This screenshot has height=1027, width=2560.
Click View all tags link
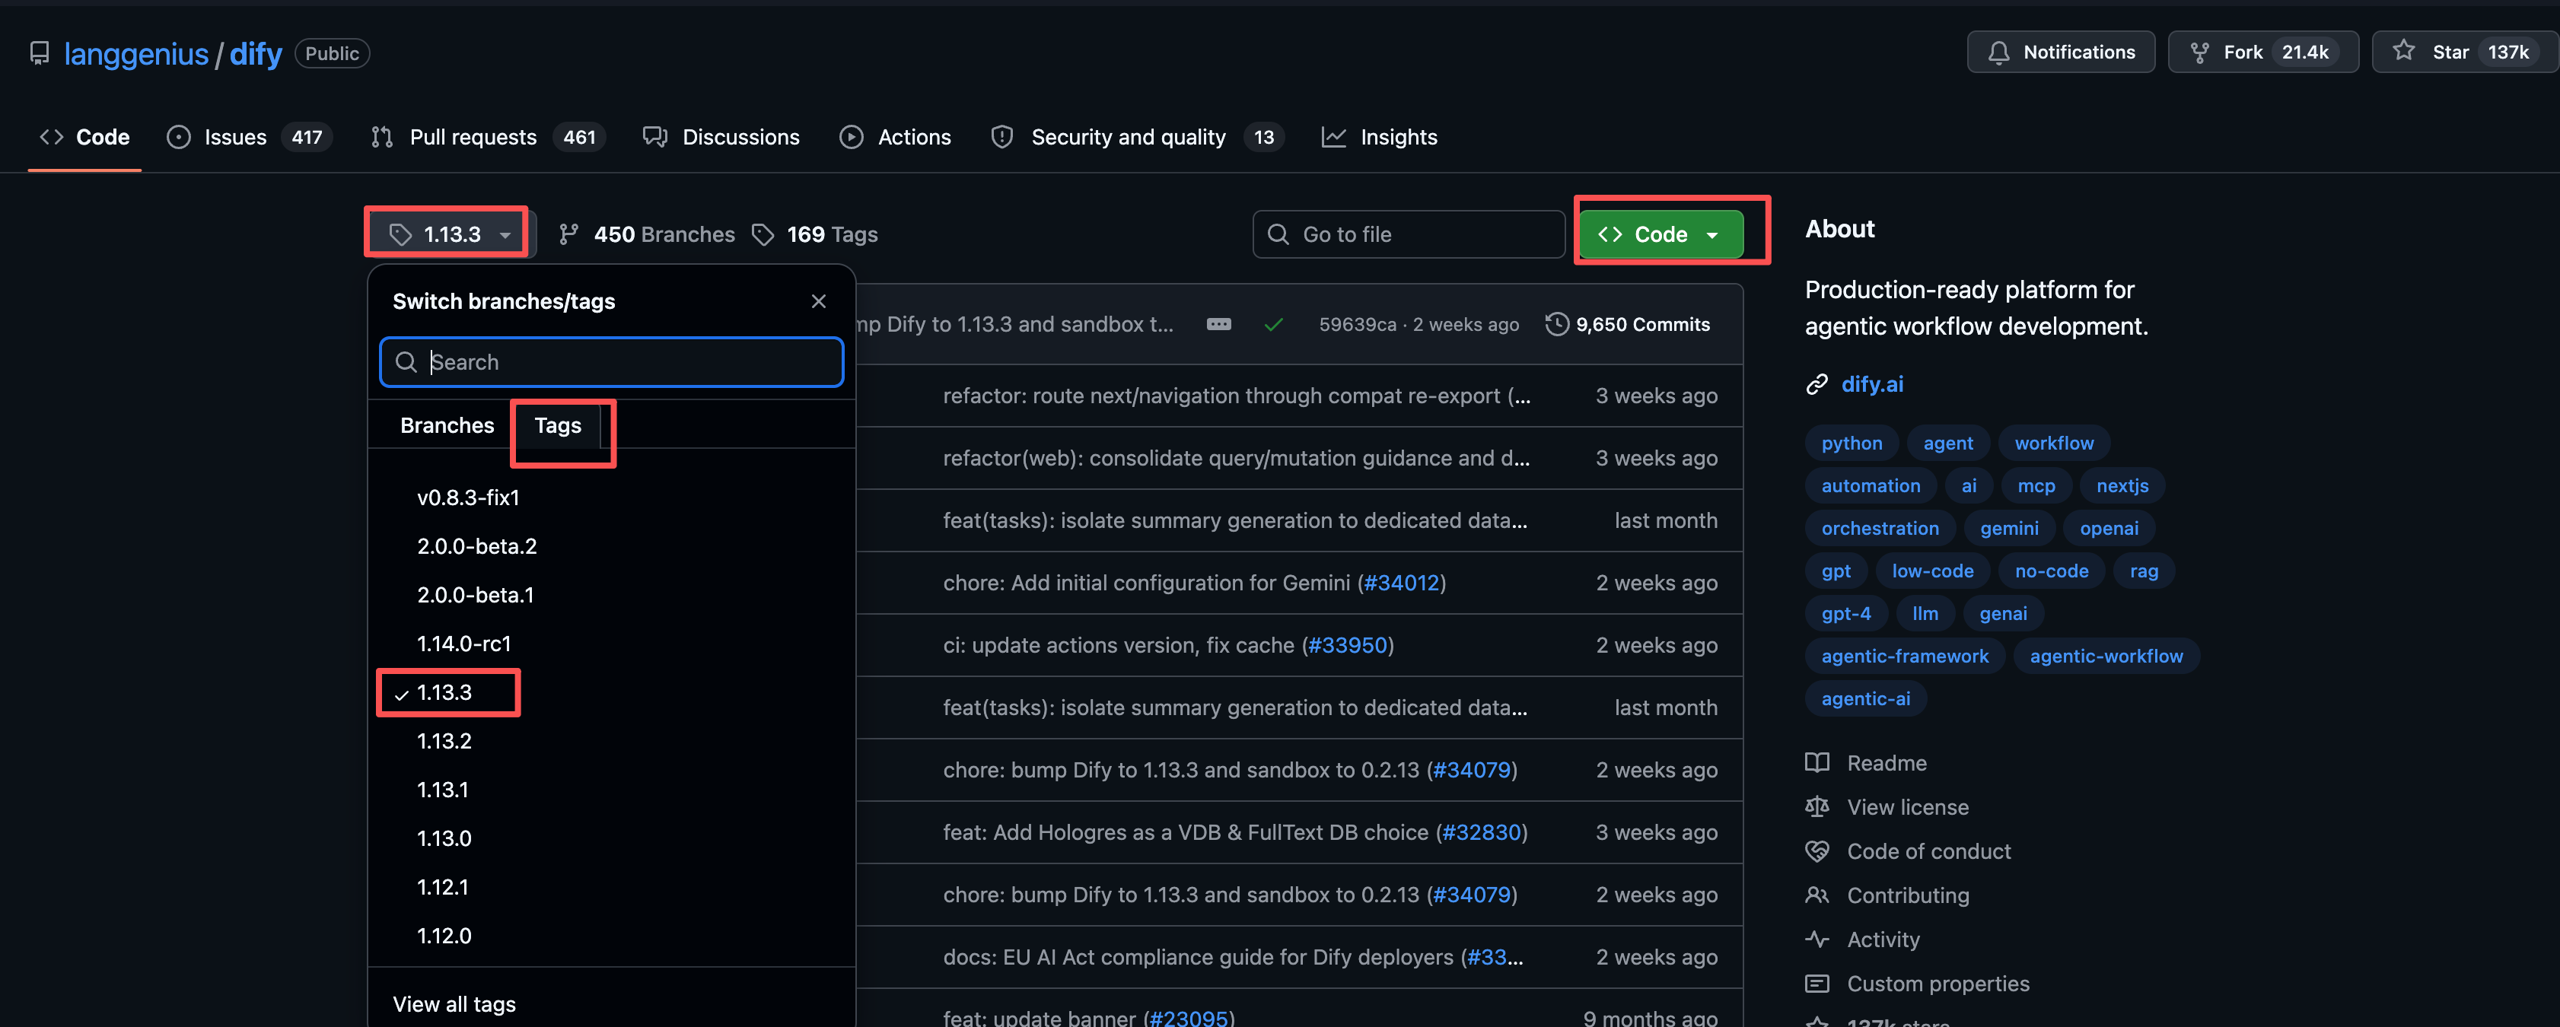click(454, 1004)
